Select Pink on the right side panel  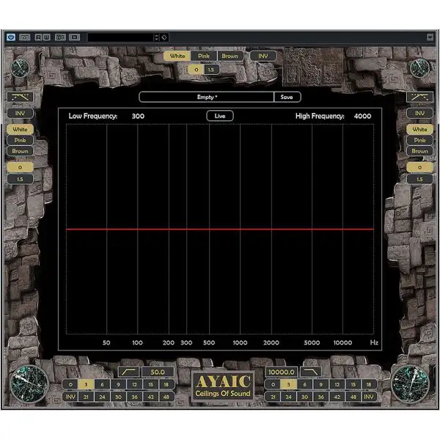point(419,140)
